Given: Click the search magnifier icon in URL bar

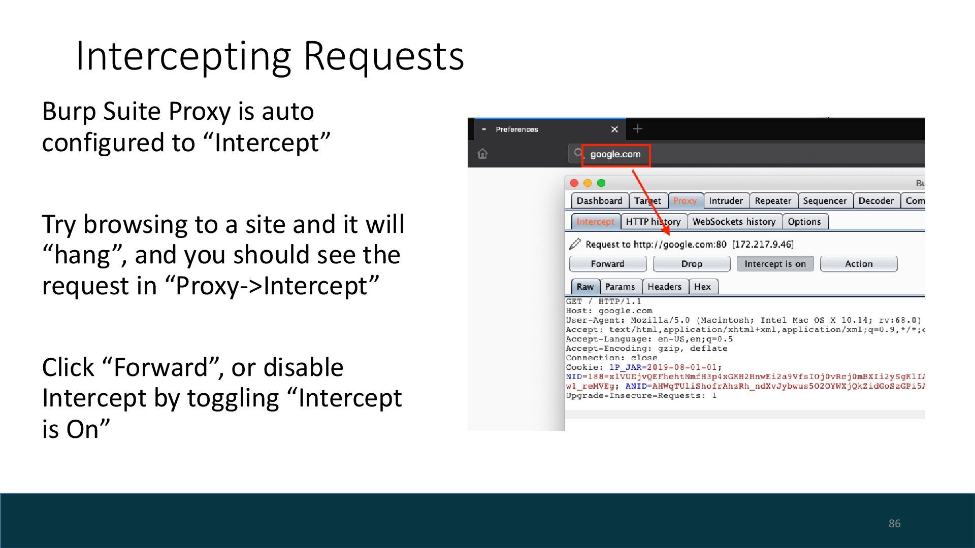Looking at the screenshot, I should (577, 153).
